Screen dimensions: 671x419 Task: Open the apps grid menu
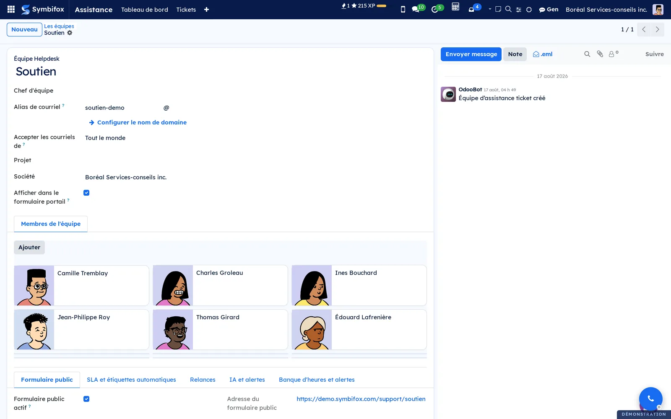point(11,9)
